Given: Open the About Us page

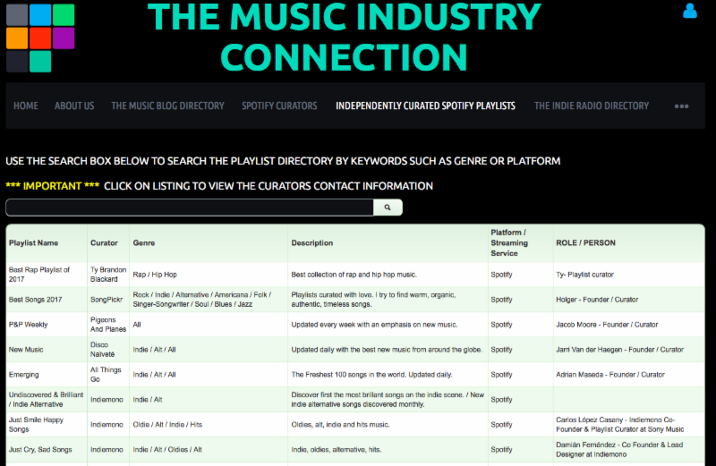Looking at the screenshot, I should point(74,106).
